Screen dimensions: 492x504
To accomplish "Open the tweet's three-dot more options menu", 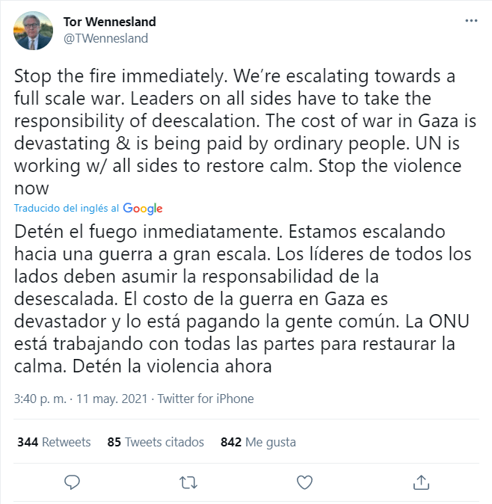I will (471, 21).
